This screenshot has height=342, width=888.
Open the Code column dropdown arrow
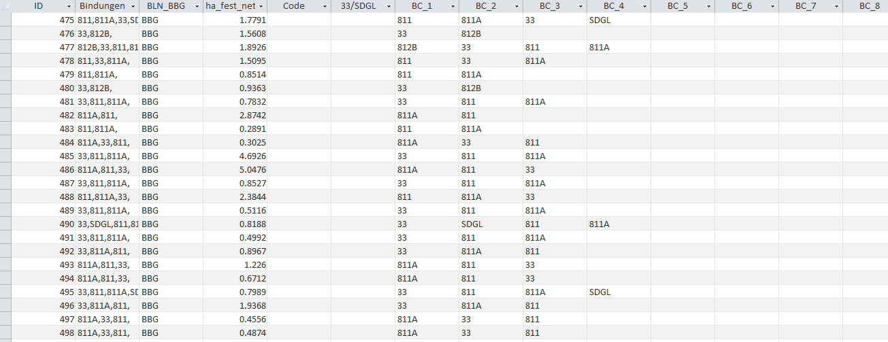tap(325, 6)
